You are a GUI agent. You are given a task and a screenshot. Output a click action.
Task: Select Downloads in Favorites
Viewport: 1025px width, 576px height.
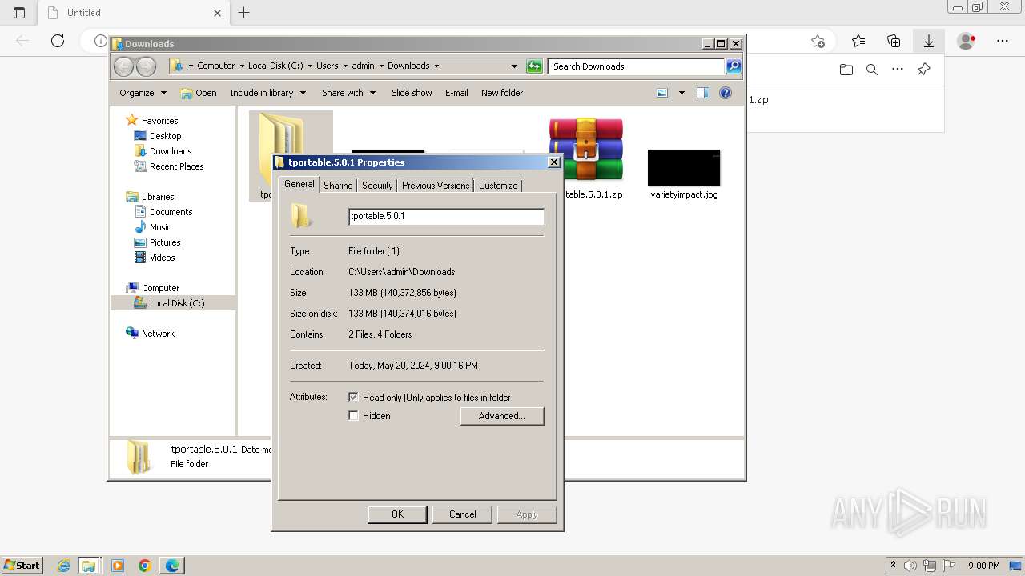tap(170, 151)
